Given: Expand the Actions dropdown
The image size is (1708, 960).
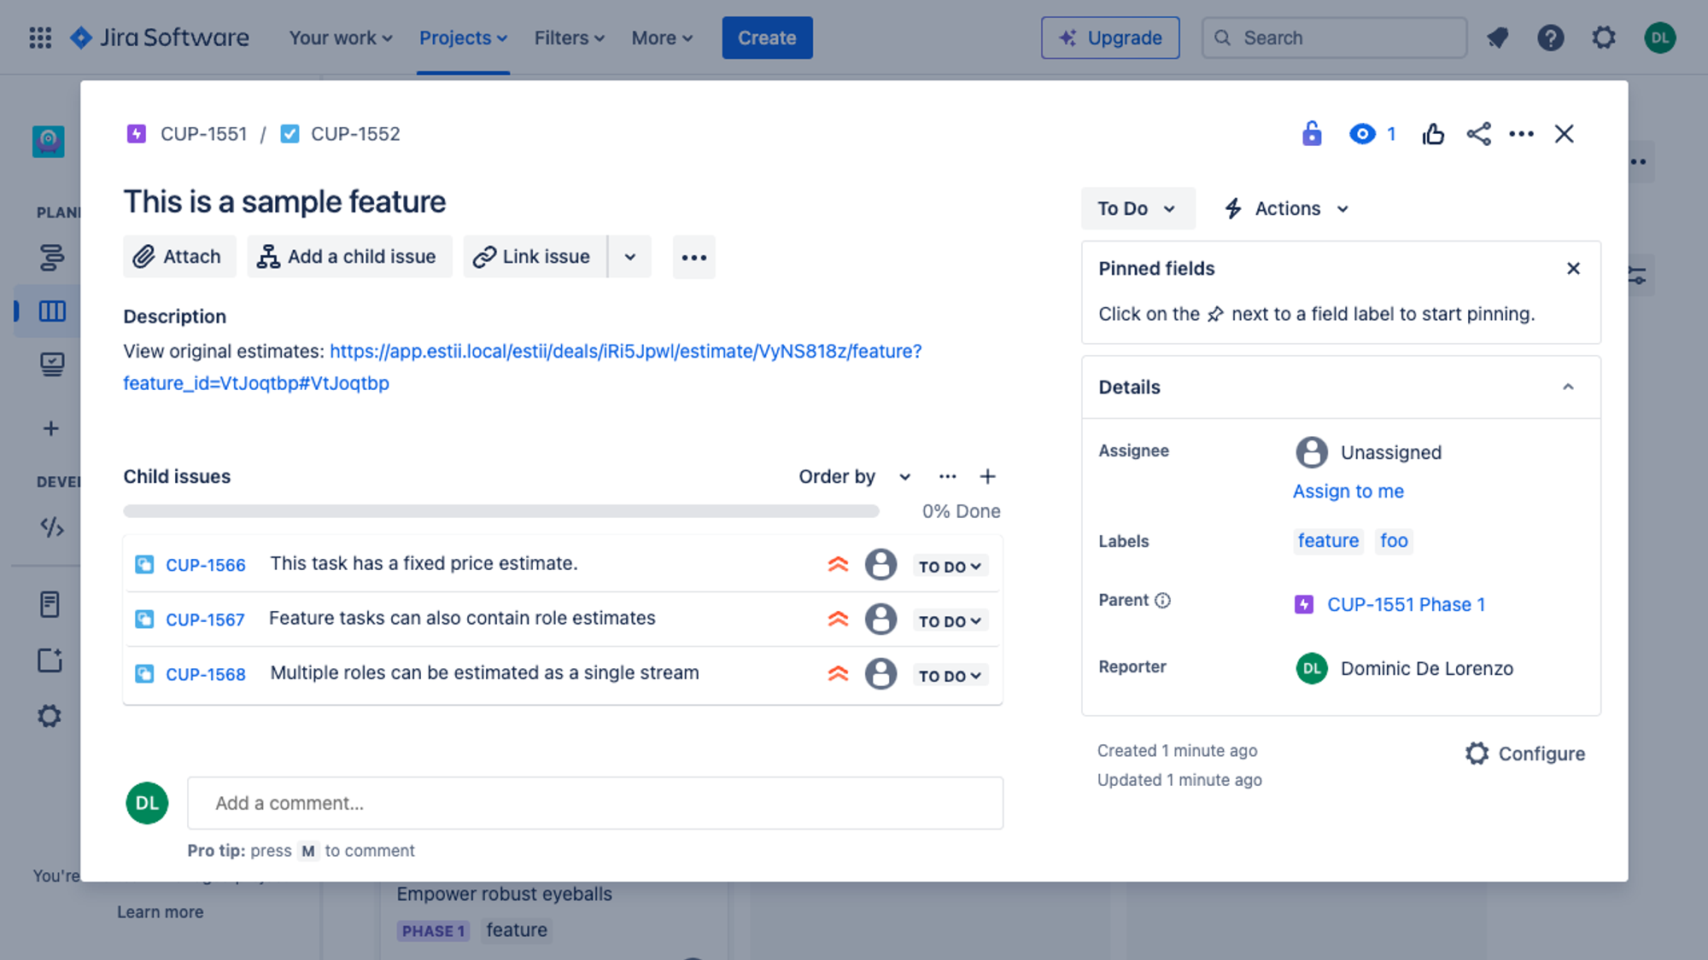Looking at the screenshot, I should tap(1287, 208).
